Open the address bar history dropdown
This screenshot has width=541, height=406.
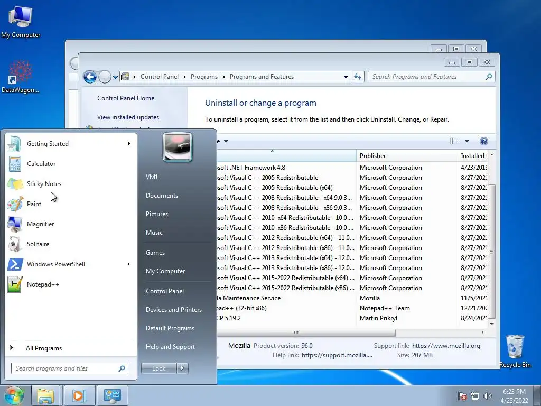[346, 77]
